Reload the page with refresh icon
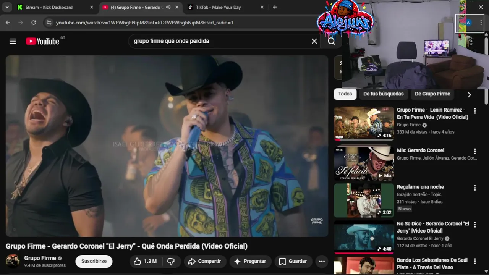Viewport: 489px width, 275px height. pyautogui.click(x=34, y=23)
